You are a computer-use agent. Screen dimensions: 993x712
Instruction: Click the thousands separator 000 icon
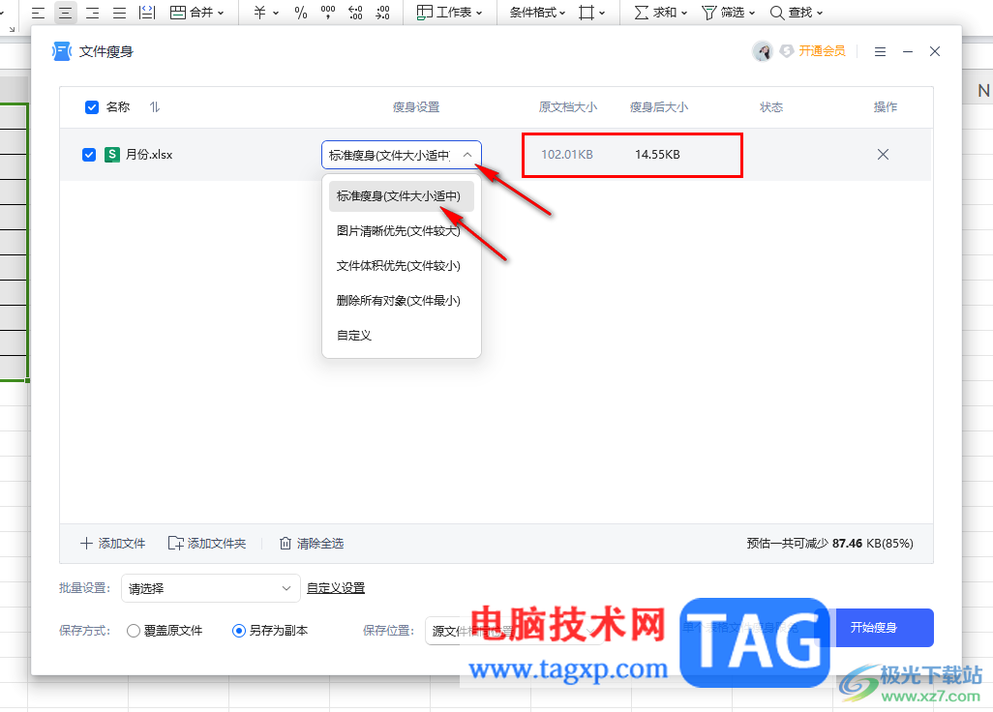328,13
